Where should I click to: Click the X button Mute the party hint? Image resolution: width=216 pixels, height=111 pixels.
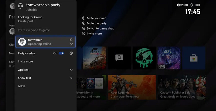84,23
